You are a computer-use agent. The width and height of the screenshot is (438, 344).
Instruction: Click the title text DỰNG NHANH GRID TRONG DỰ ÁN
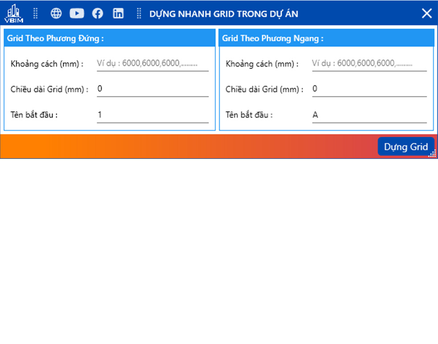click(224, 14)
